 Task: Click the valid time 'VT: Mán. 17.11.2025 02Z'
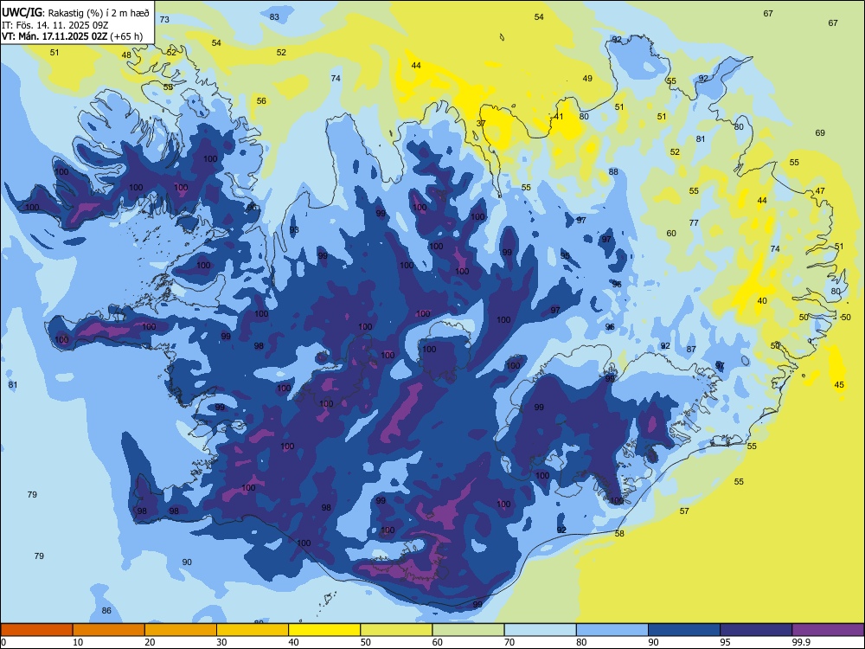click(x=54, y=36)
